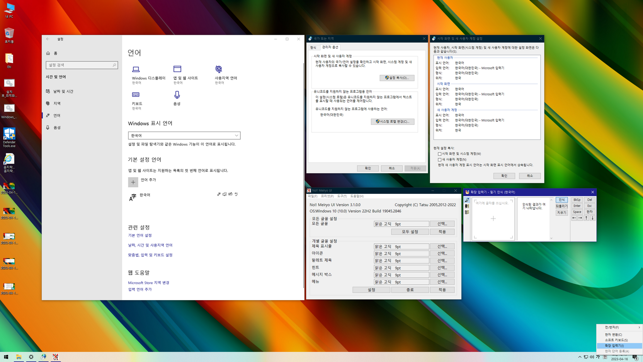This screenshot has height=362, width=643.
Task: Click Select button for Icon font
Action: [442, 253]
